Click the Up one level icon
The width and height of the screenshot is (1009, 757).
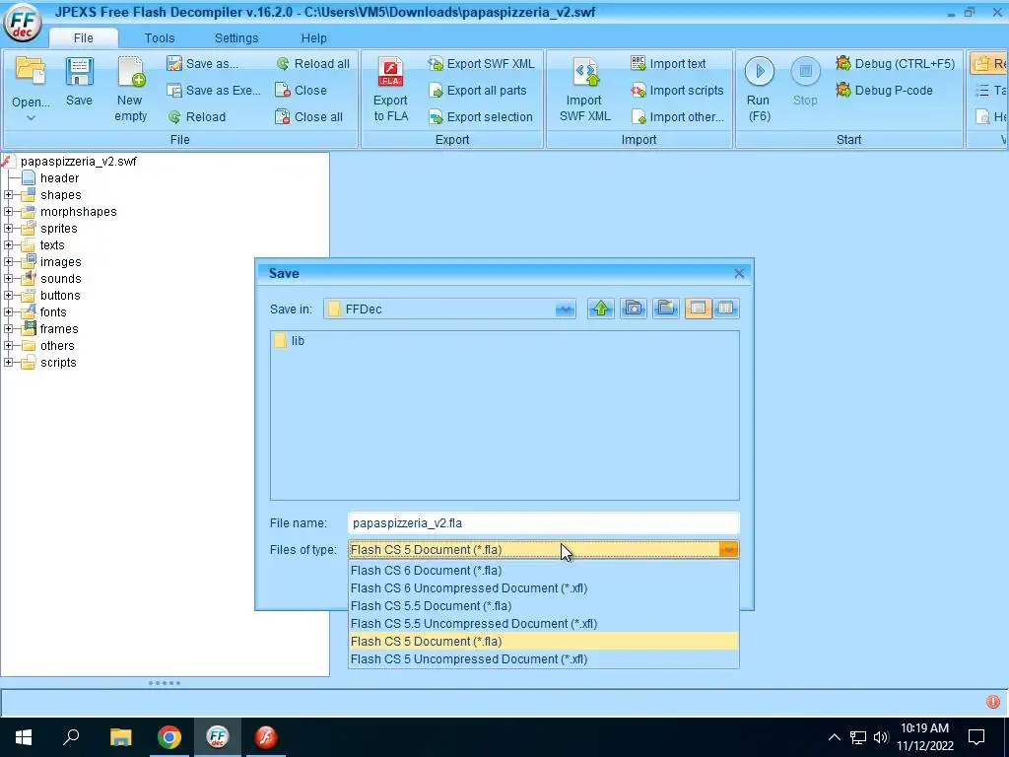point(600,309)
